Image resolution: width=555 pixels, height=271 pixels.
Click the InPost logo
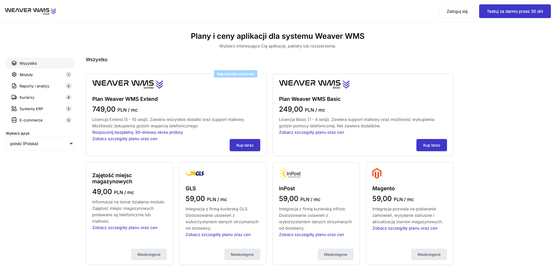coord(290,174)
